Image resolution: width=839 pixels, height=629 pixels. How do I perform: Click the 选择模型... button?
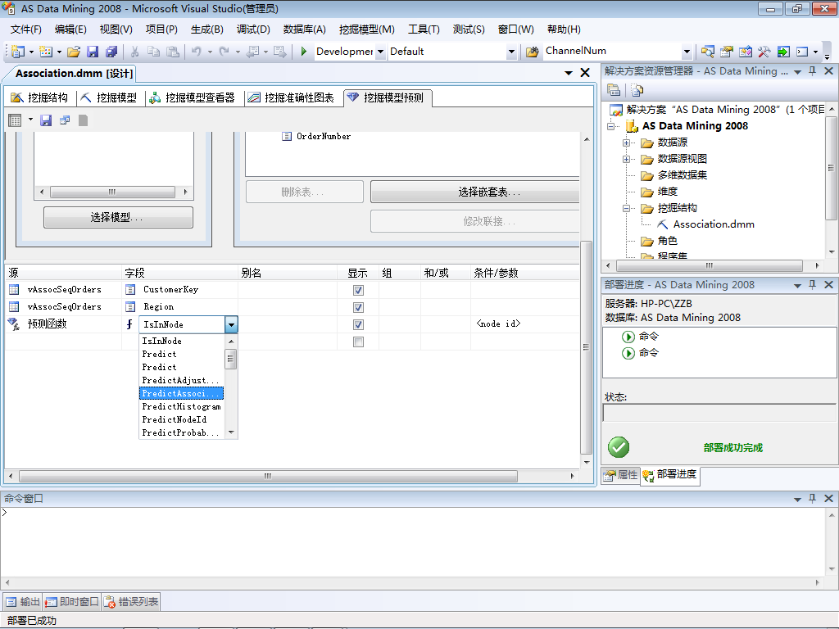[x=118, y=217]
